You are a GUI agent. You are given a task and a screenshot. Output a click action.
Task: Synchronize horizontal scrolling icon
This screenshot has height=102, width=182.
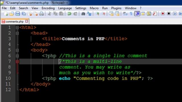point(117,14)
